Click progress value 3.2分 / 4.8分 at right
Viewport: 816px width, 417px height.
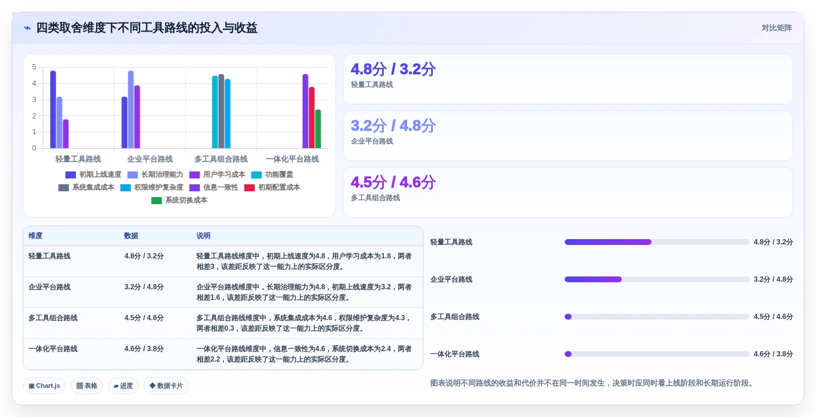[773, 279]
